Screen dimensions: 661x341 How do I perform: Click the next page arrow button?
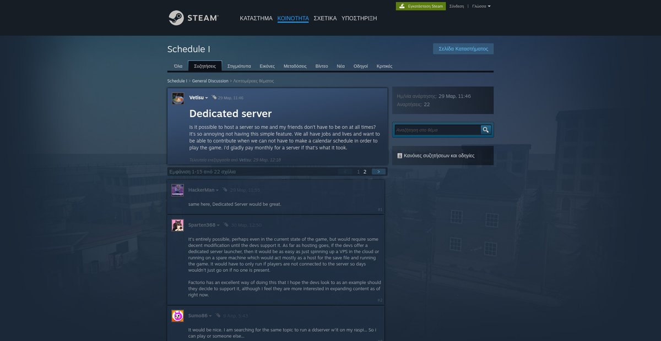coord(378,172)
